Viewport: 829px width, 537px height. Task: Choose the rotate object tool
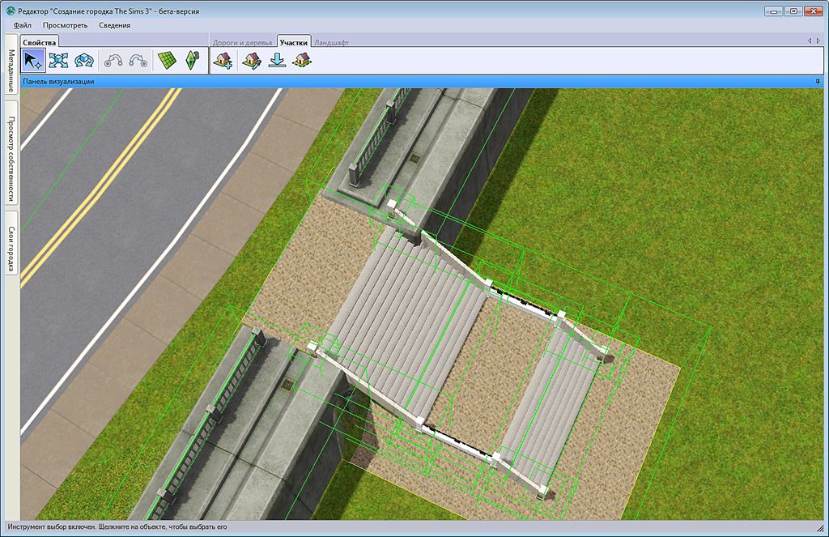click(x=83, y=60)
